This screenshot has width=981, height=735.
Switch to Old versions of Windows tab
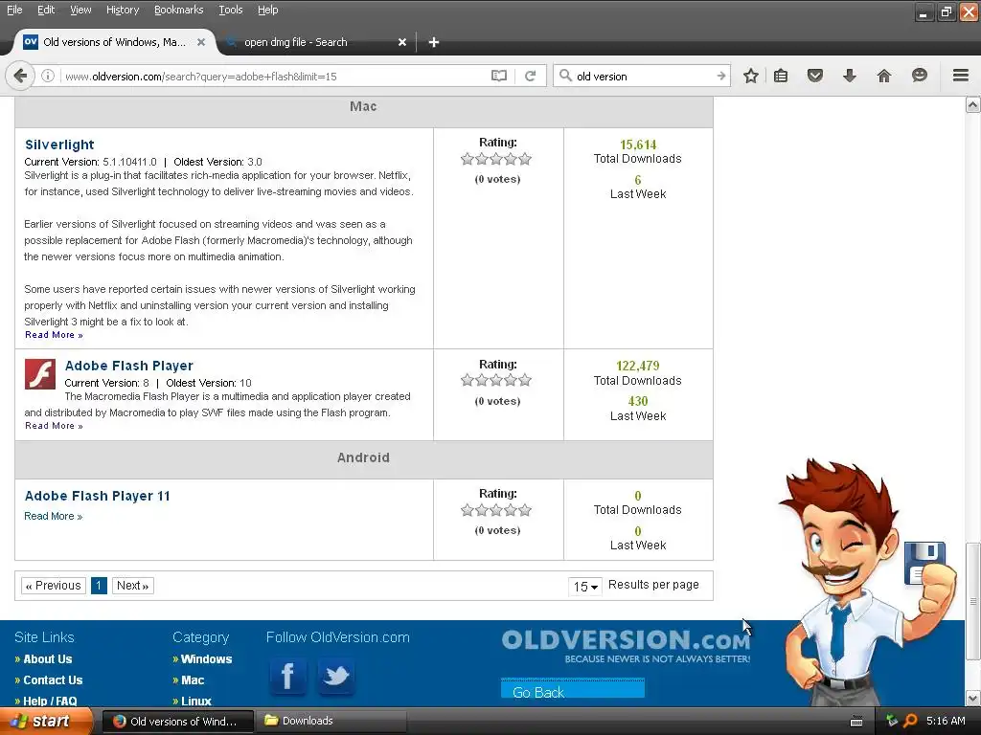click(115, 42)
